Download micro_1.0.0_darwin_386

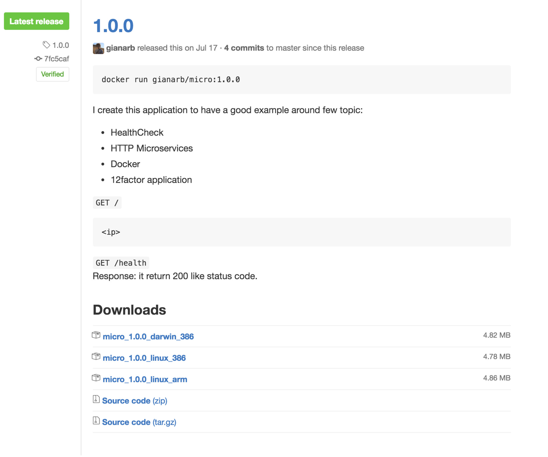click(x=148, y=336)
